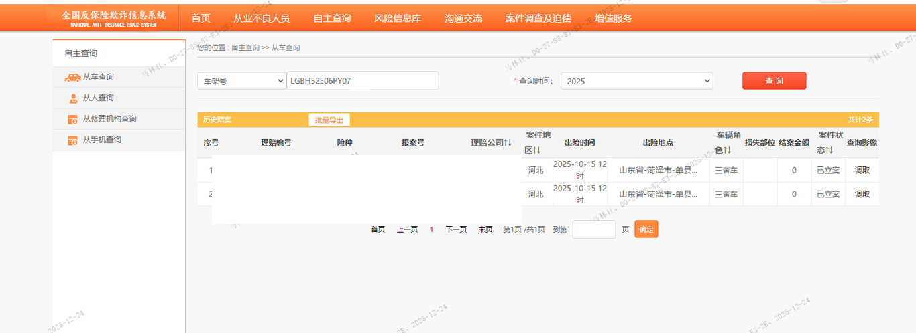
Task: Sort by 案件状态 column header
Action: click(x=828, y=142)
